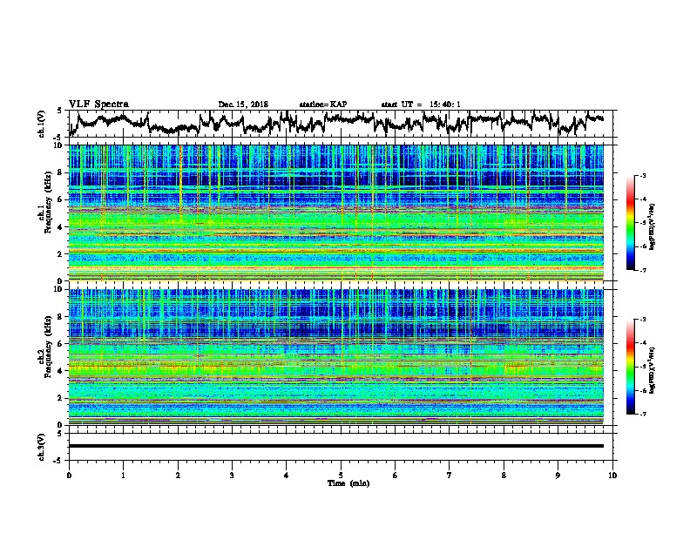Click the ch.1 spectrogram color bar
This screenshot has width=690, height=533.
pos(630,223)
